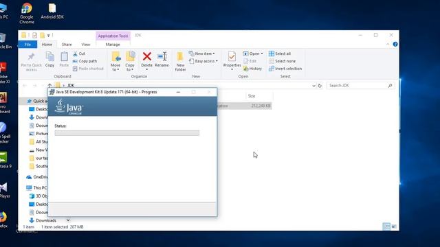The height and width of the screenshot is (247, 440).
Task: Click Paste shortcut in the ribbon
Action: pos(88,69)
